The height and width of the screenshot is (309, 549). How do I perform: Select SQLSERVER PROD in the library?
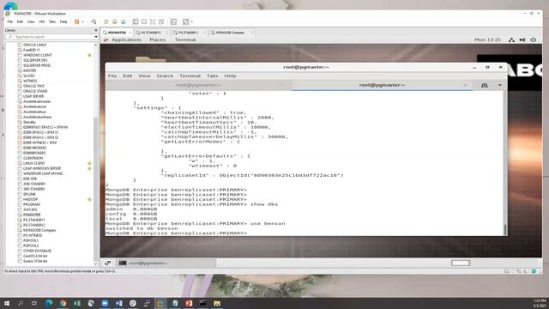(36, 65)
